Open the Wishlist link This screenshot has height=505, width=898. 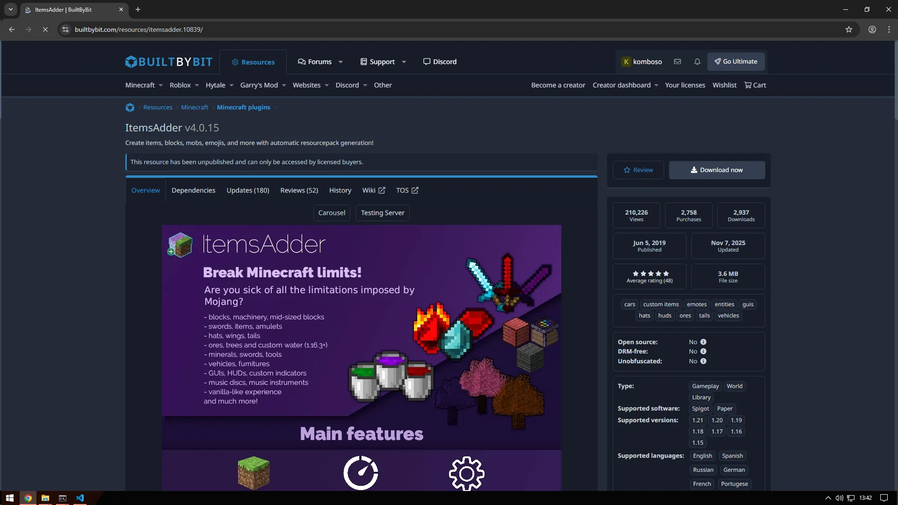click(724, 85)
